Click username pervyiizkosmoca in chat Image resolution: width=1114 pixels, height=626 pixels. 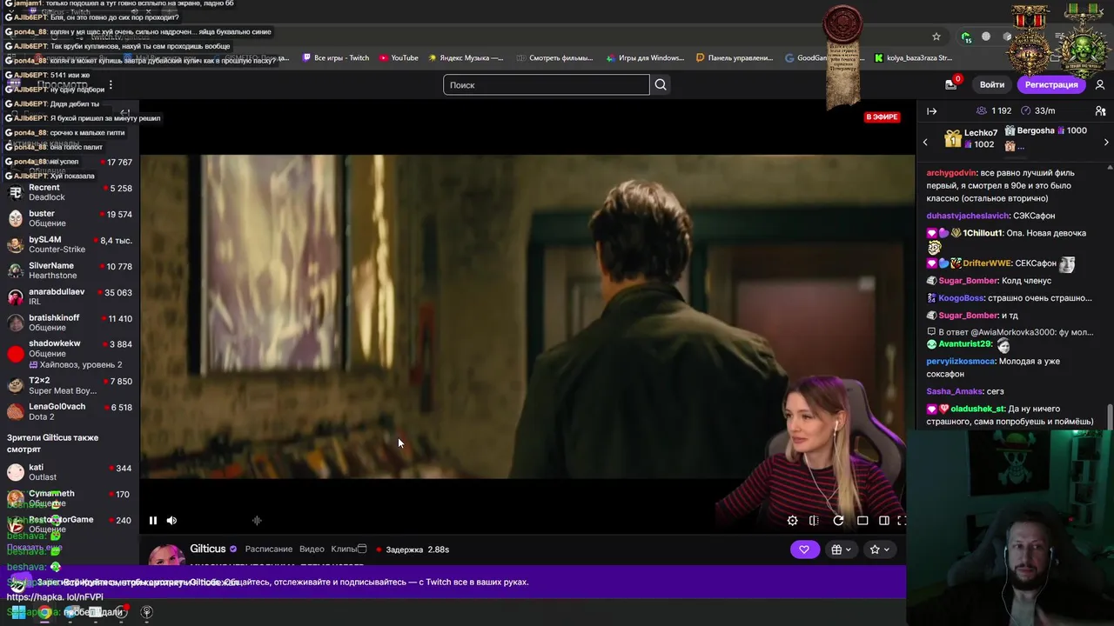[961, 362]
